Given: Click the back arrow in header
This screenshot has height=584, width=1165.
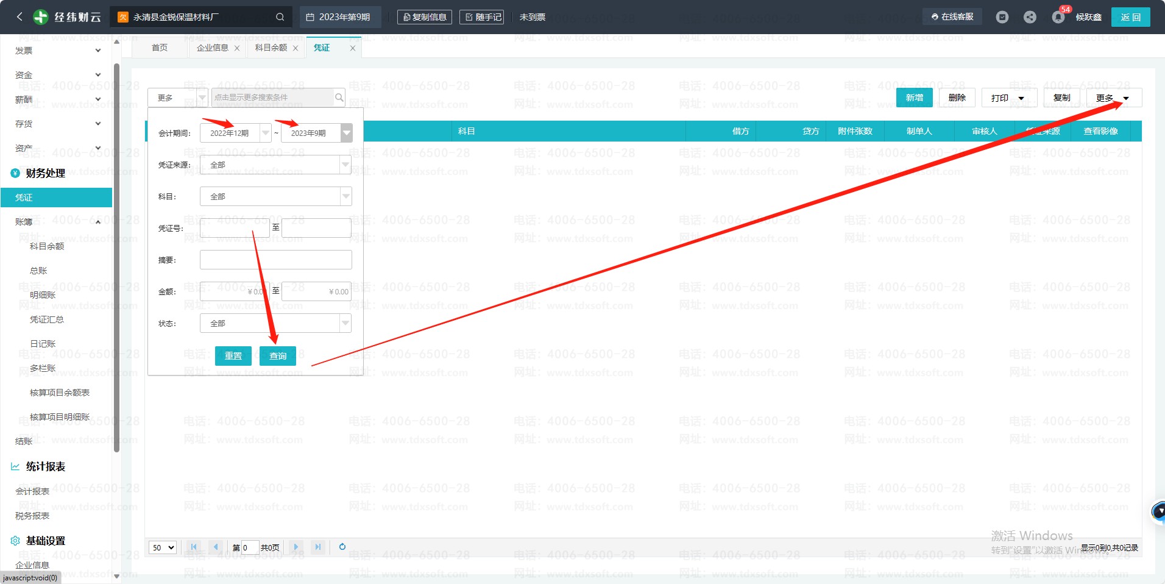Looking at the screenshot, I should pos(19,17).
